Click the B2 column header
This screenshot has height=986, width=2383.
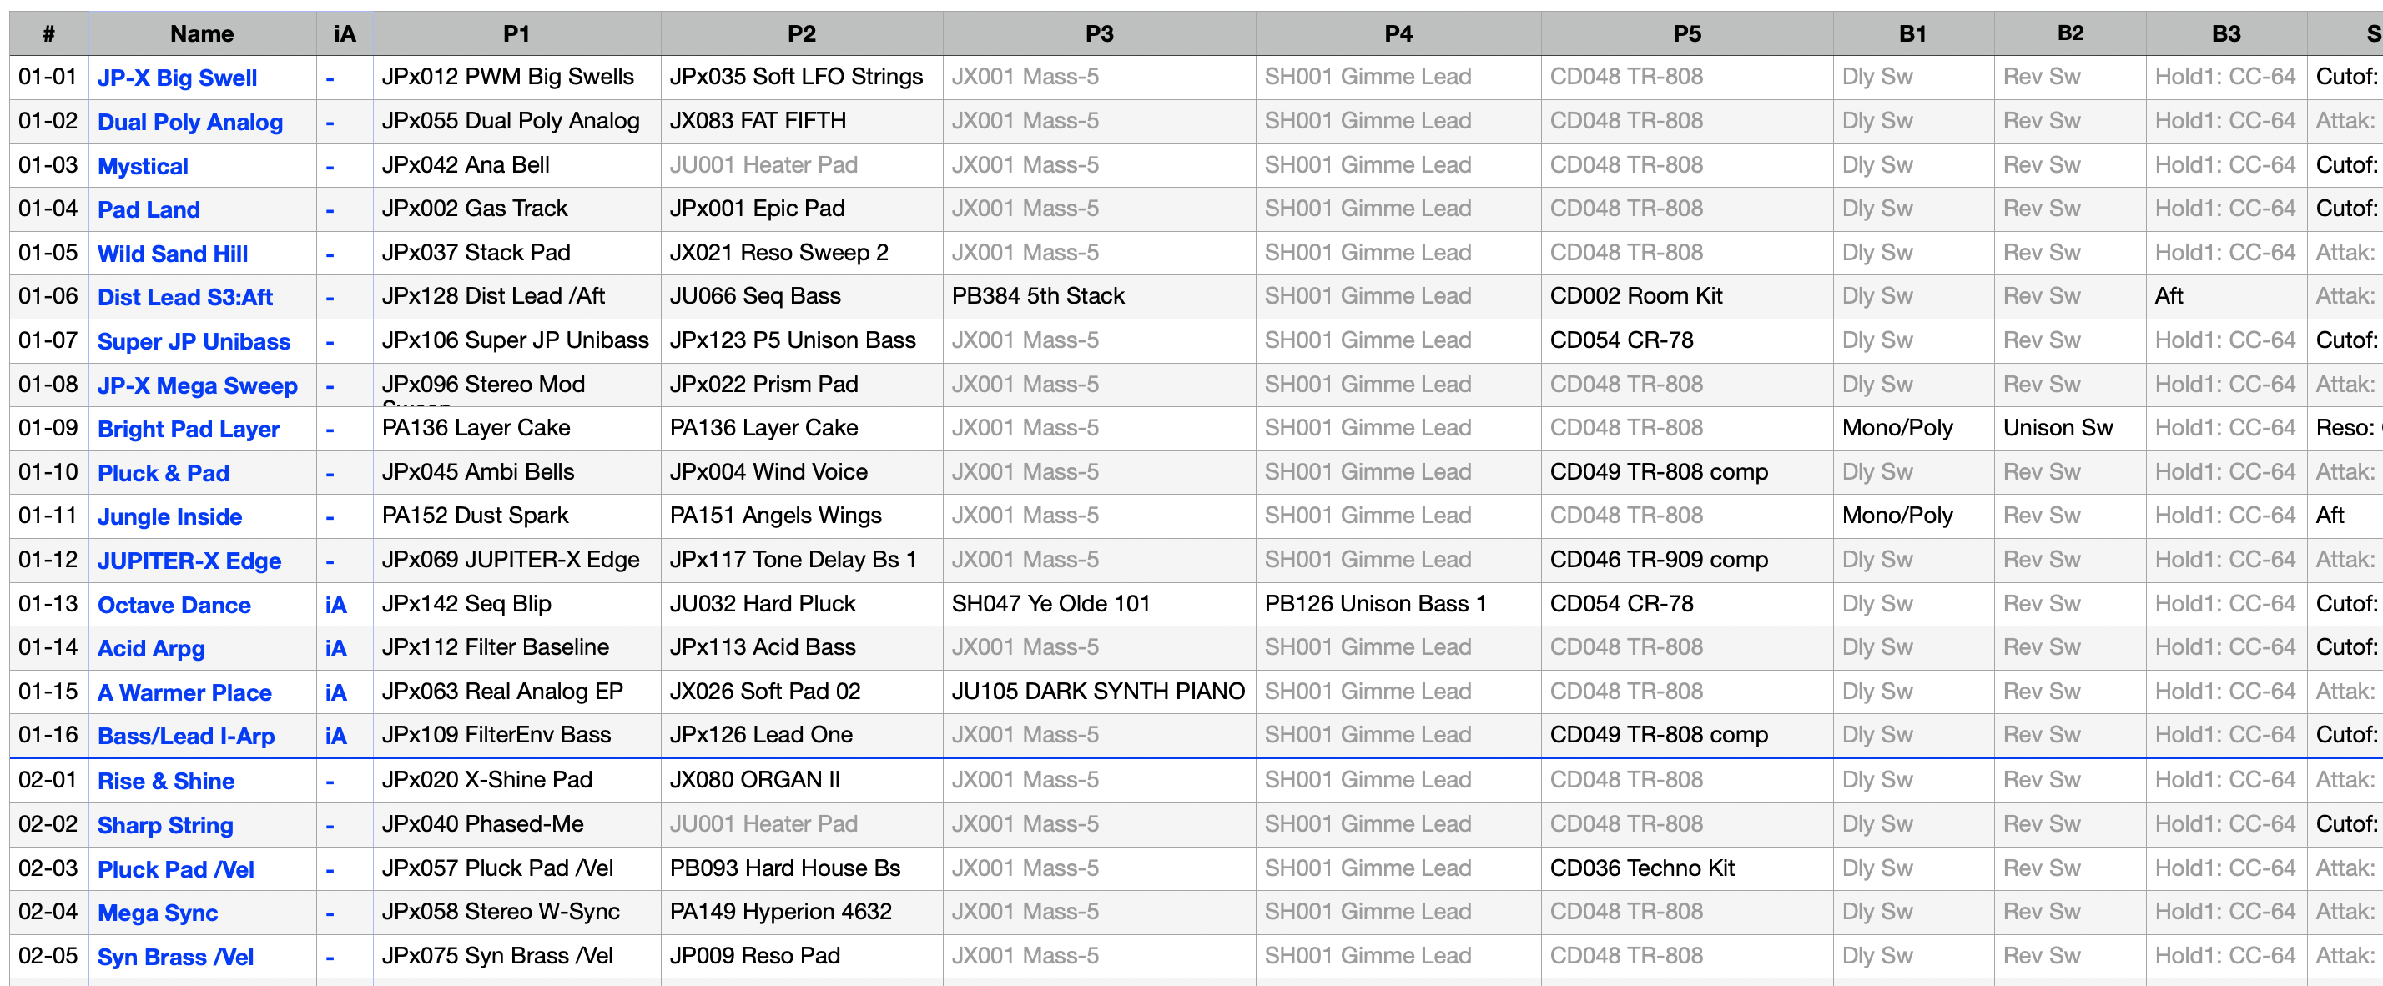click(x=2069, y=34)
